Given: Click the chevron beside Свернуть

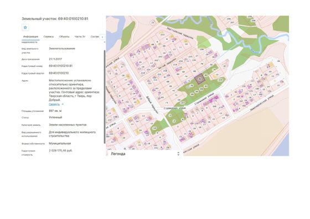Looking at the screenshot, I should point(63,104).
